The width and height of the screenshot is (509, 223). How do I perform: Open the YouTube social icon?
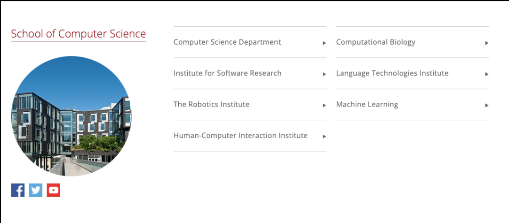coord(54,190)
